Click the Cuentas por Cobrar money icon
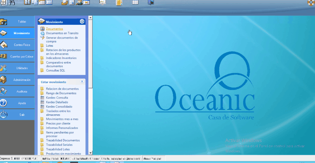The image size is (315, 163). 4,56
